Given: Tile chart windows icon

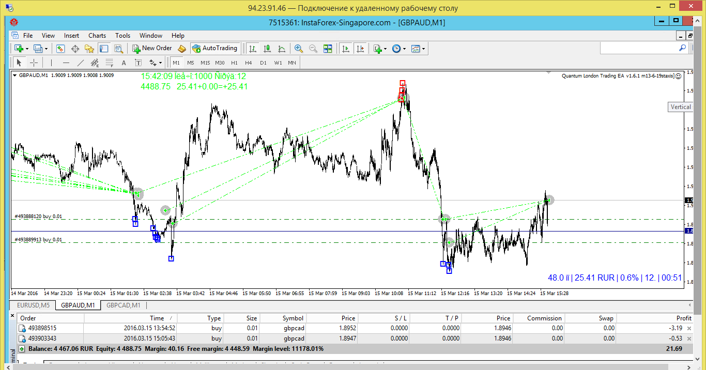Looking at the screenshot, I should (328, 48).
